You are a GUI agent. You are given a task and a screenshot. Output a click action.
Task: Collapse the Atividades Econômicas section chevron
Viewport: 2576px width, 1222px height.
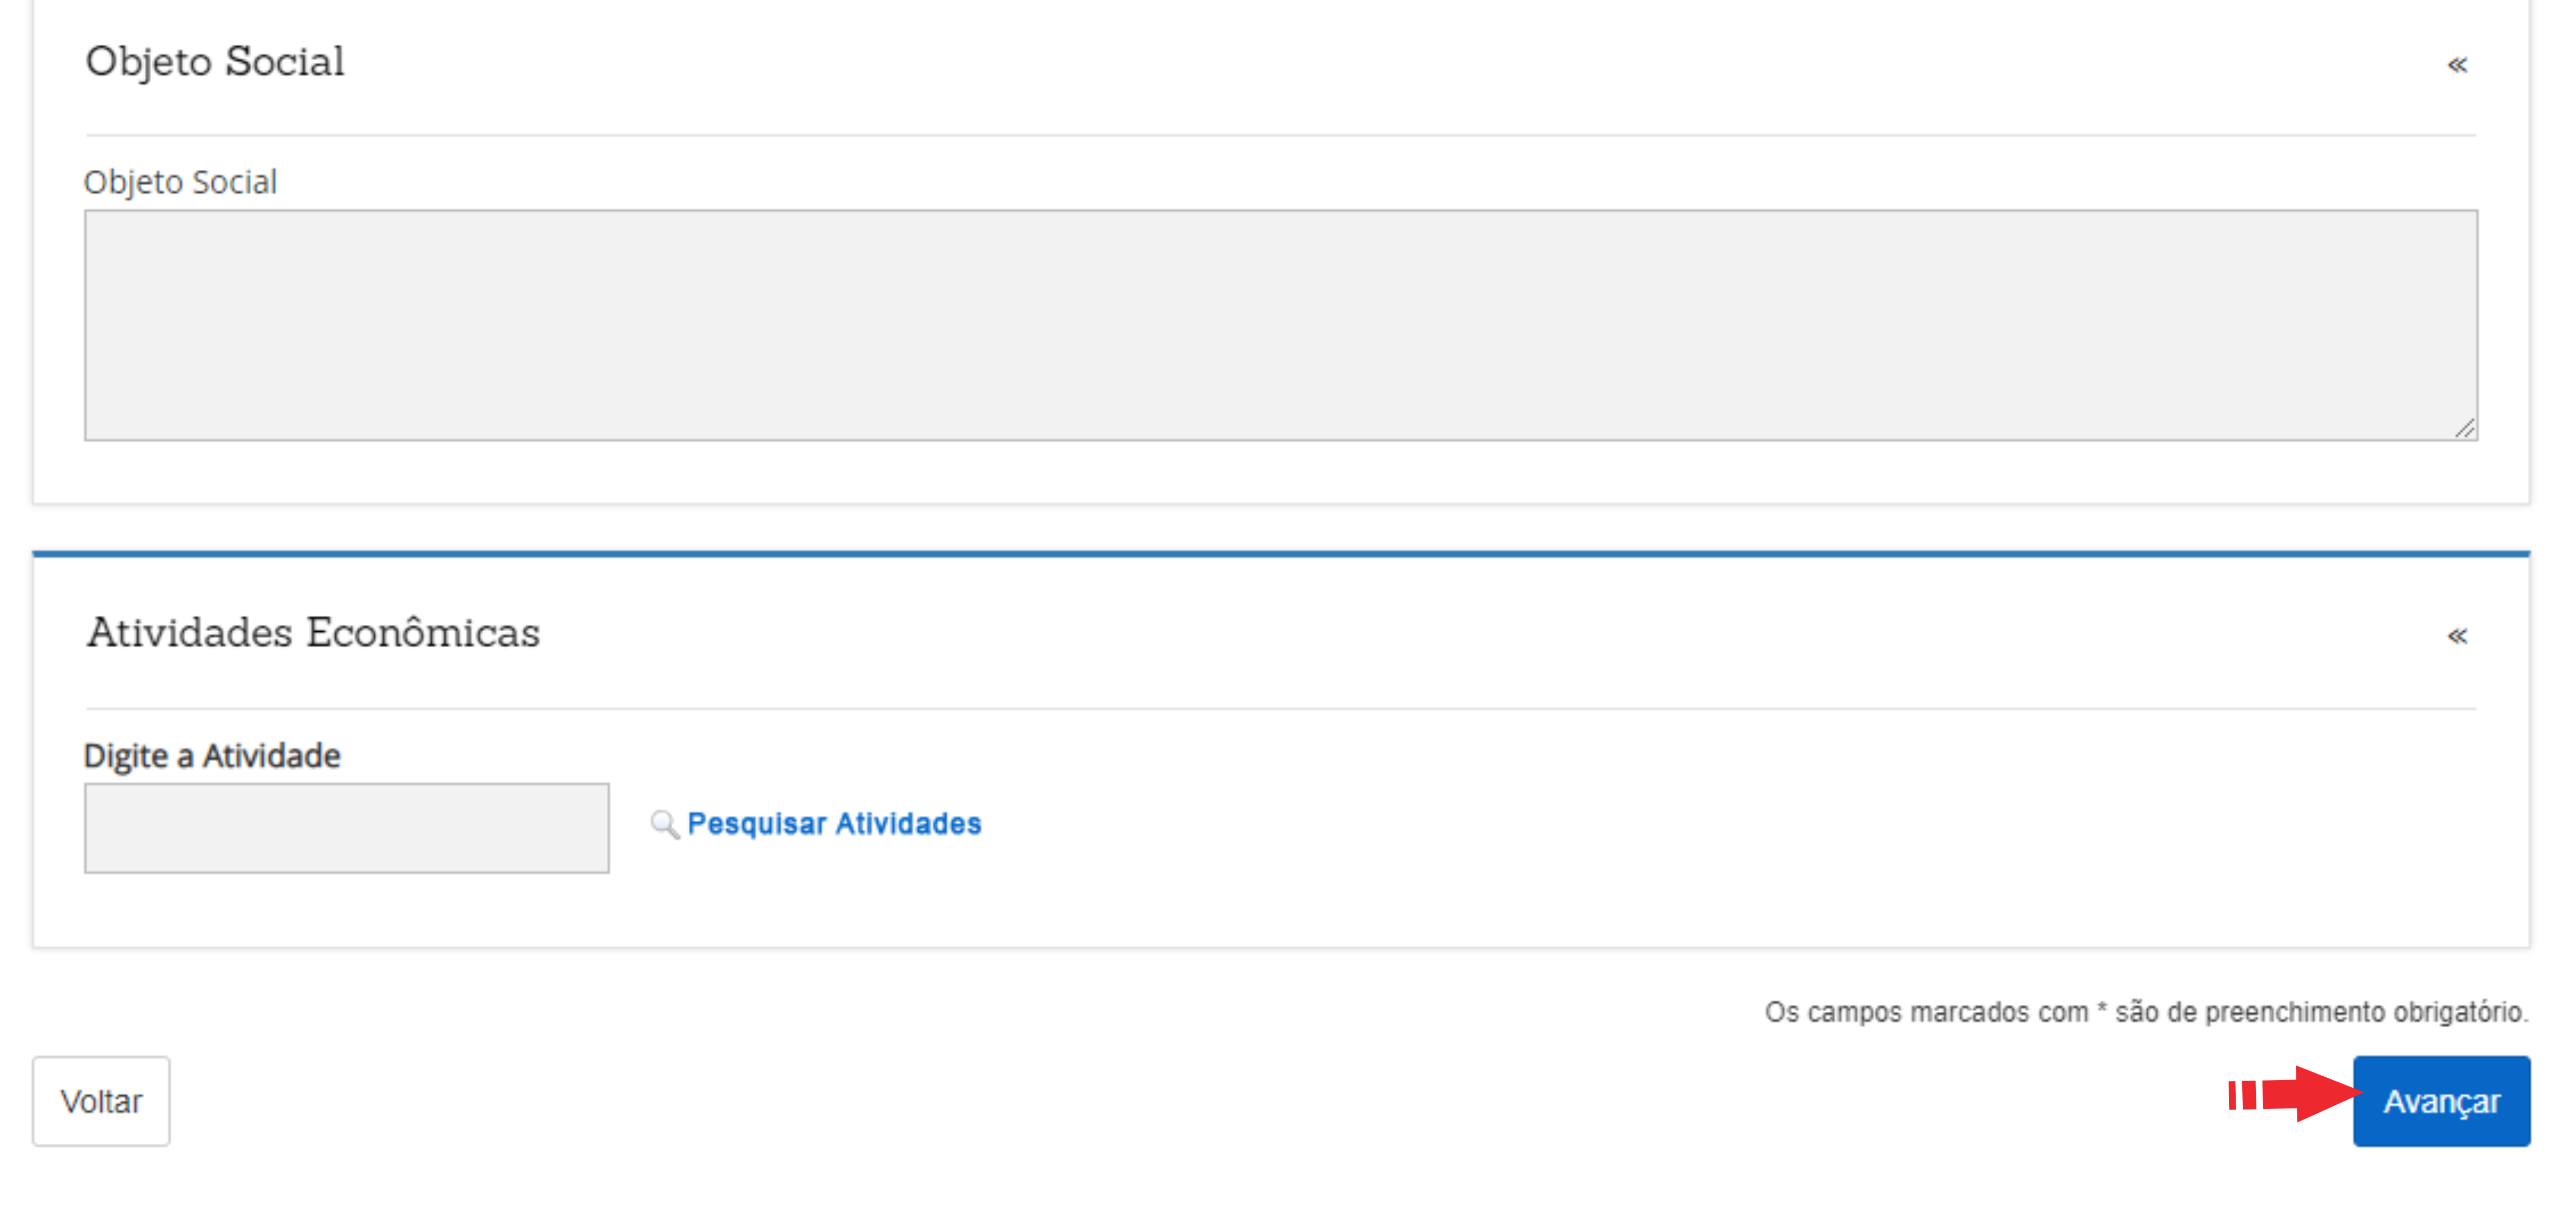(2456, 636)
